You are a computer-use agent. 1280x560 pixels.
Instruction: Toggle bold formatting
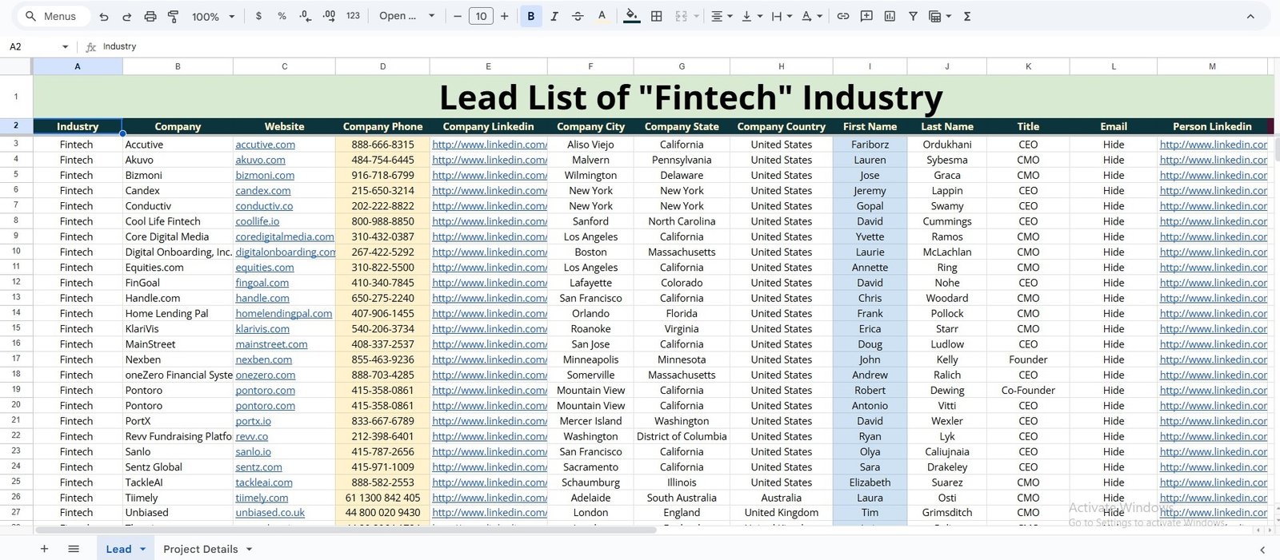[530, 16]
